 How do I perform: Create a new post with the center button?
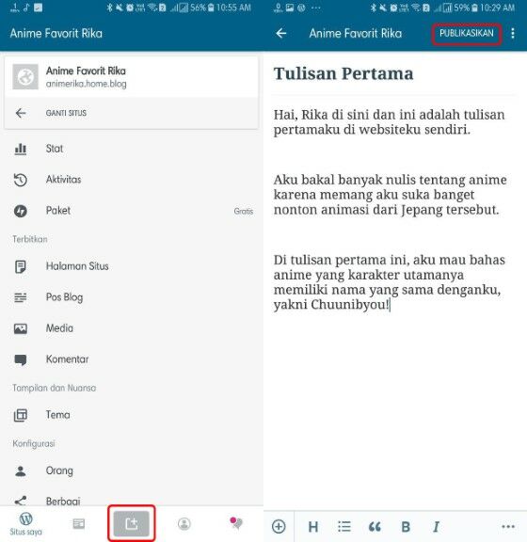coord(132,524)
